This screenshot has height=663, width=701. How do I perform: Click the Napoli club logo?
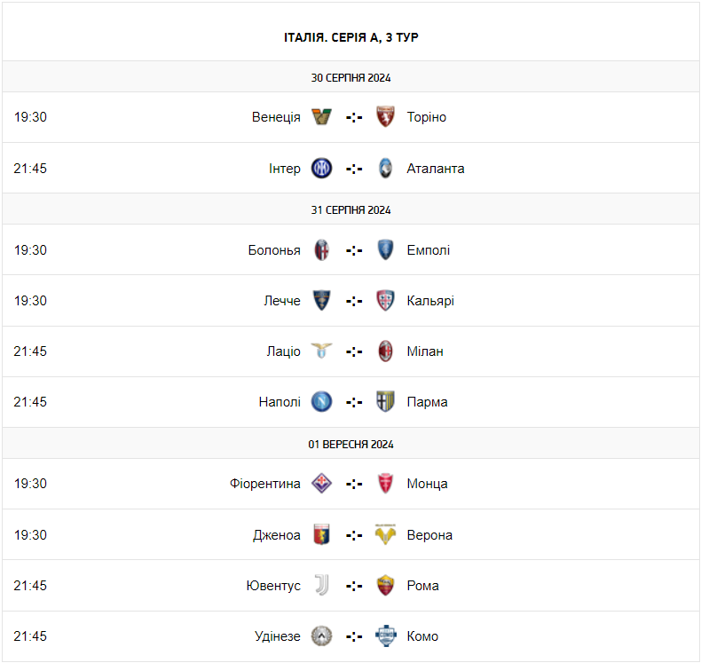click(321, 402)
